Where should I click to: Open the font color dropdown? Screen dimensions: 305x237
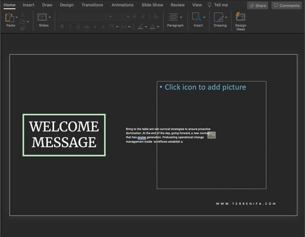tap(158, 26)
